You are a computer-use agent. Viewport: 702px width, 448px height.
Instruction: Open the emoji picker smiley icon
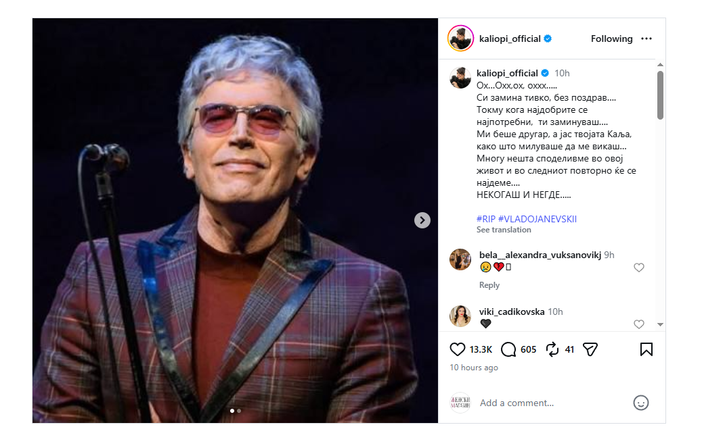[x=640, y=403]
